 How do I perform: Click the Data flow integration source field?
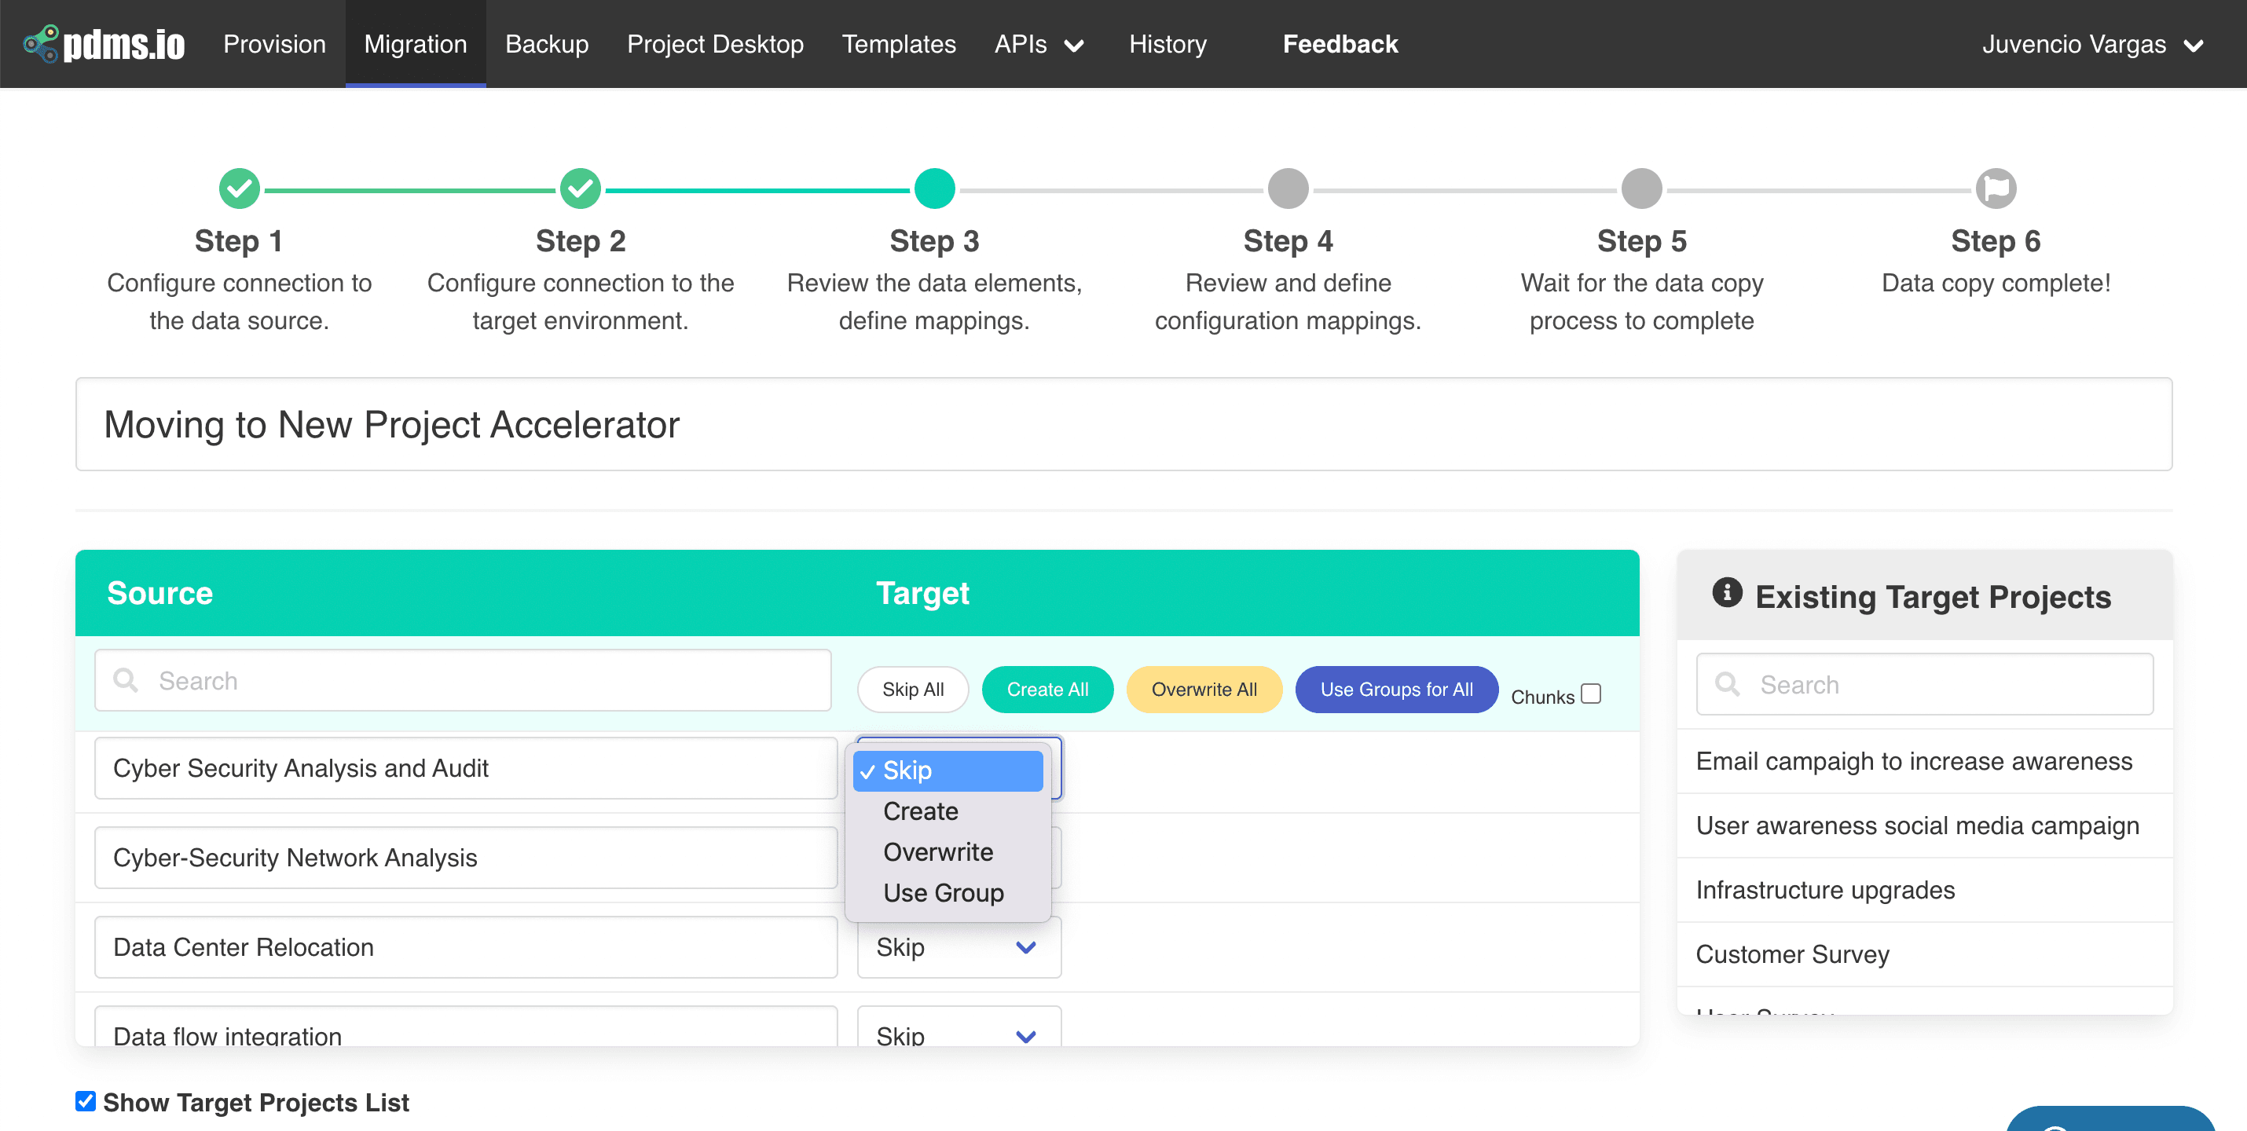tap(466, 1027)
